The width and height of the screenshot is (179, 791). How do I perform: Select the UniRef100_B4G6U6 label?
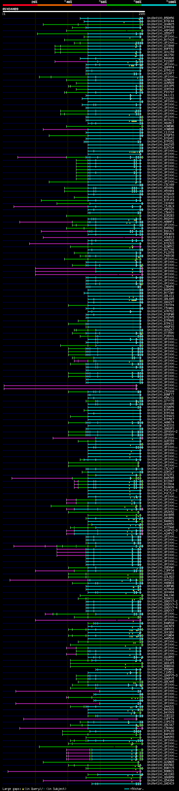161,58
